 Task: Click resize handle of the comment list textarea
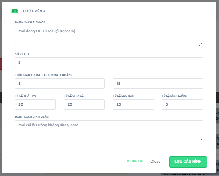(201, 139)
